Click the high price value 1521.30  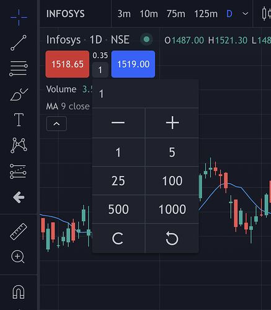231,40
